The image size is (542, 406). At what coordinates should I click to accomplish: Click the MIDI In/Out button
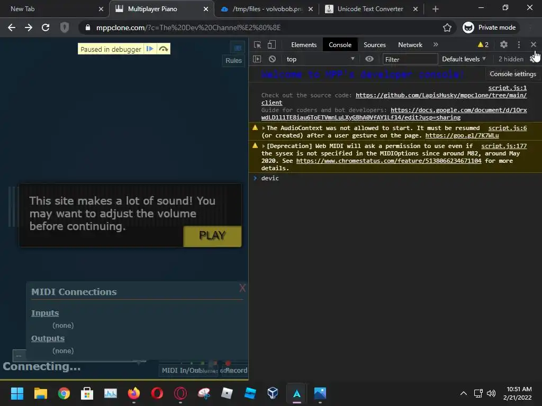[x=188, y=371]
